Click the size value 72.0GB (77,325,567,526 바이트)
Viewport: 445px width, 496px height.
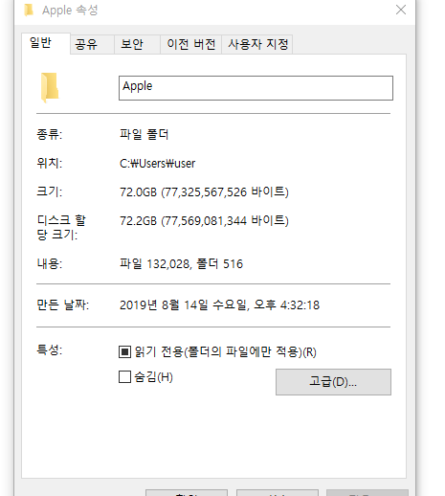click(204, 192)
